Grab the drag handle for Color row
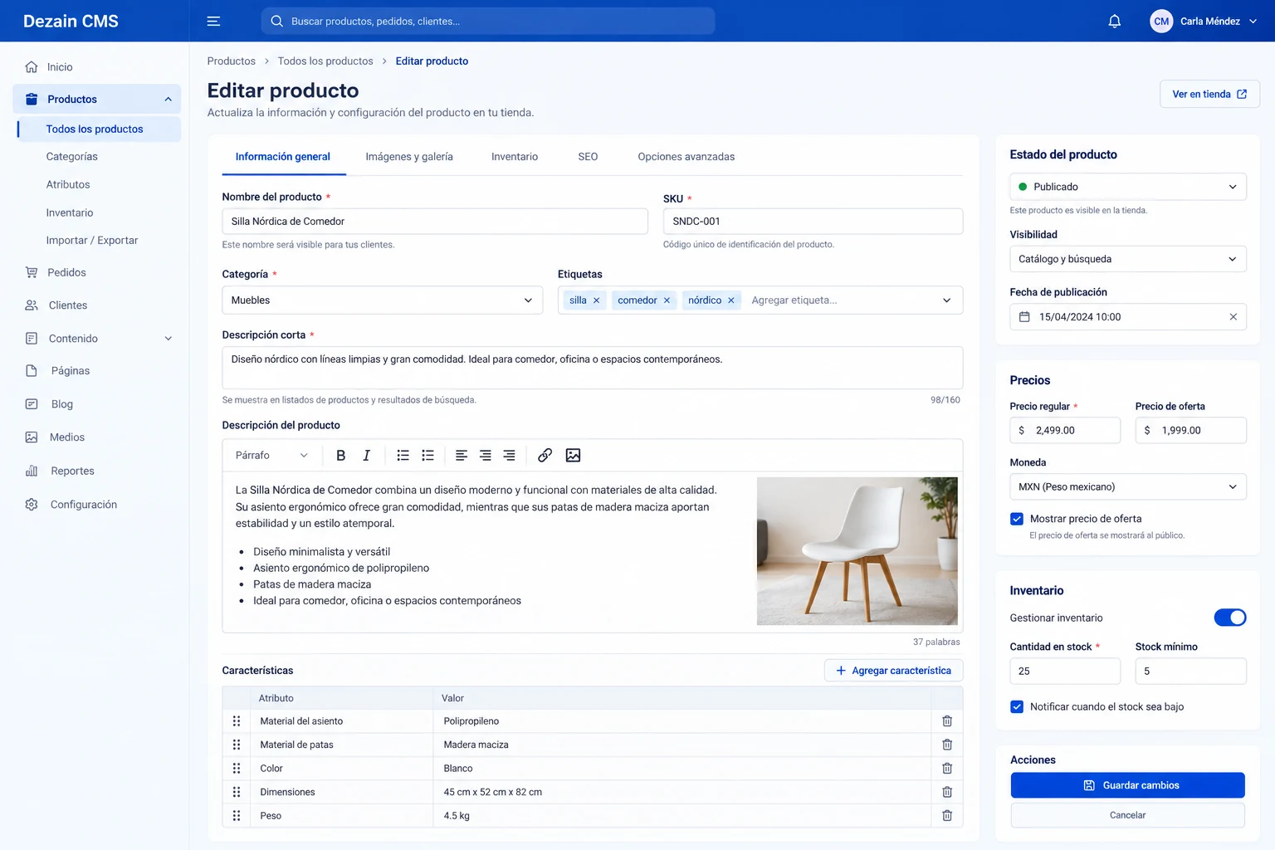Viewport: 1275px width, 850px height. coord(237,769)
